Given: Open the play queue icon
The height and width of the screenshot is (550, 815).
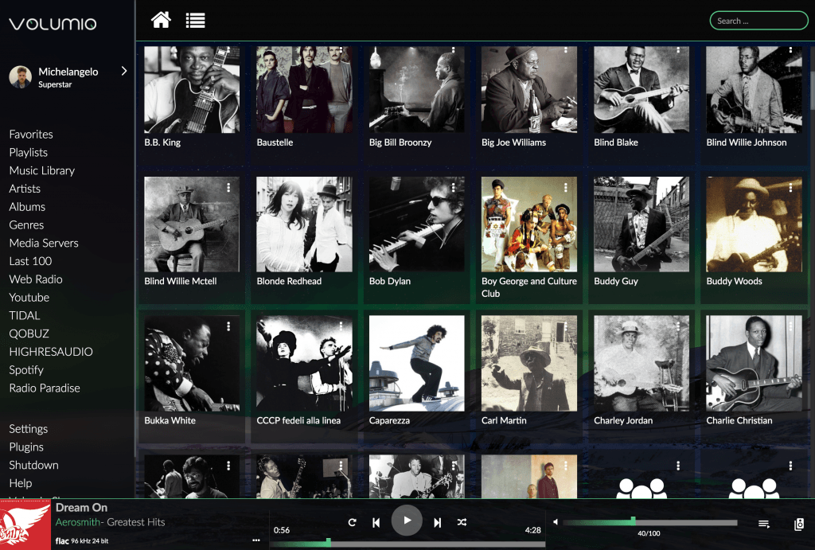Looking at the screenshot, I should pyautogui.click(x=763, y=524).
